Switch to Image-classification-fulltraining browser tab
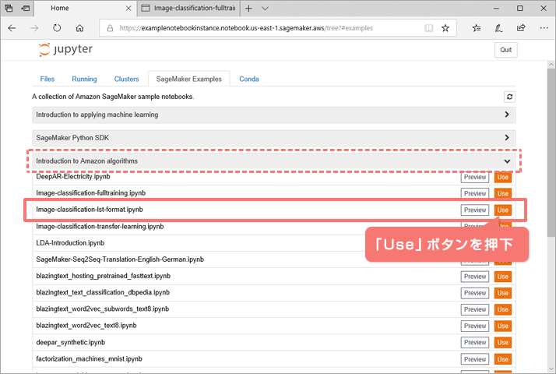 (x=189, y=8)
